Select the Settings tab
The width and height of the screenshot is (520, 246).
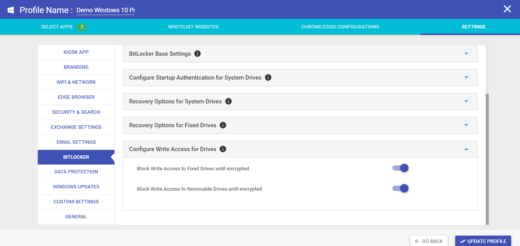[473, 27]
